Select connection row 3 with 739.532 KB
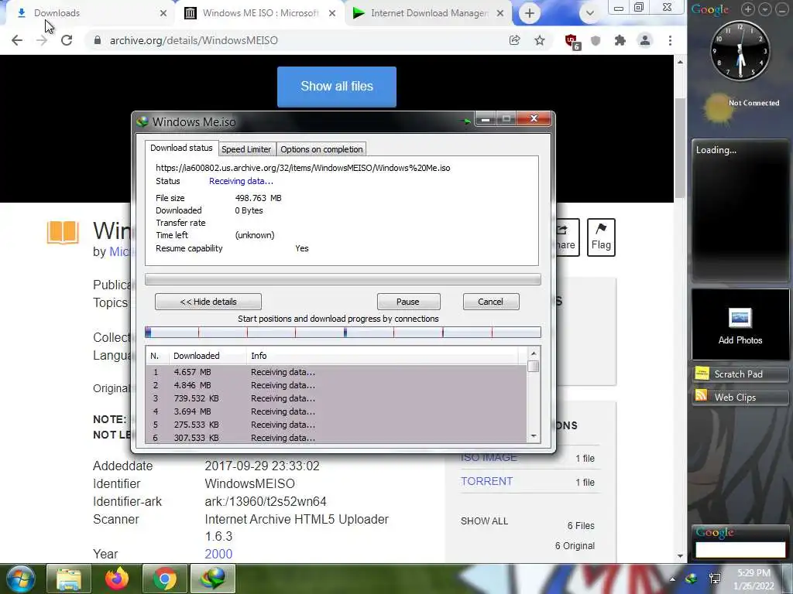The image size is (793, 594). pos(336,398)
